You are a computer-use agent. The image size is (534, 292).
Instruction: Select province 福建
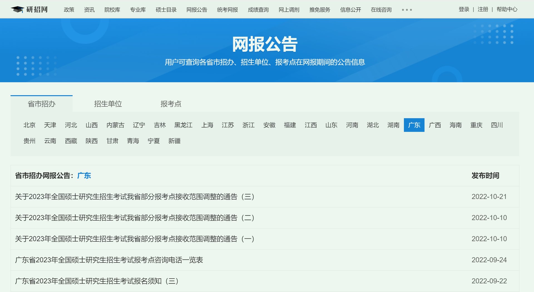coord(290,125)
